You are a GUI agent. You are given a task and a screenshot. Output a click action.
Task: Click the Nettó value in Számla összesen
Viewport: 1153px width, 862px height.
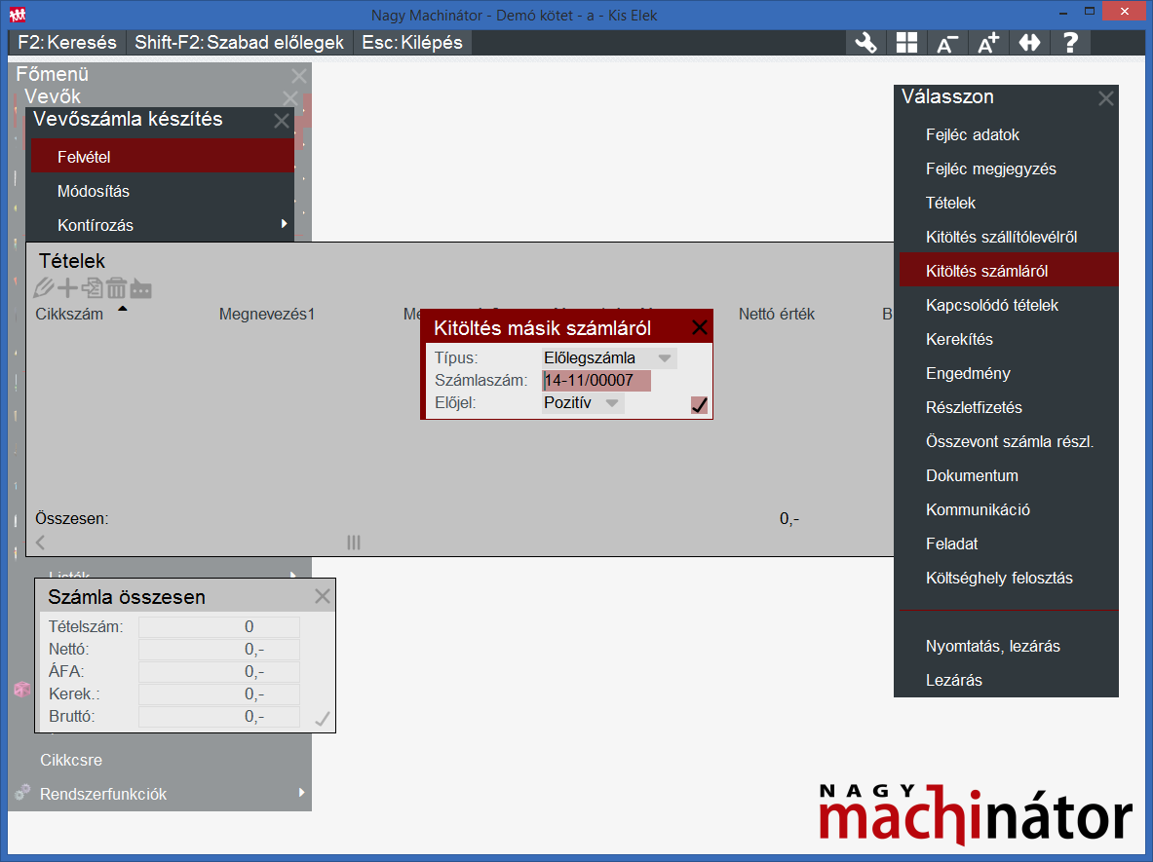(219, 649)
